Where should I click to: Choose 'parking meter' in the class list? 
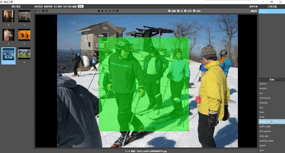pyautogui.click(x=272, y=141)
